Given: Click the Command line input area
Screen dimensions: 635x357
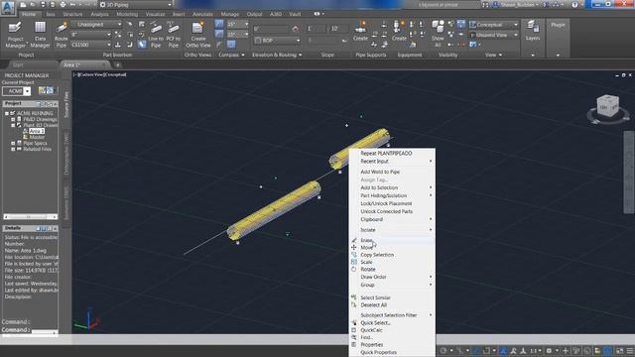Looking at the screenshot, I should pyautogui.click(x=29, y=330).
